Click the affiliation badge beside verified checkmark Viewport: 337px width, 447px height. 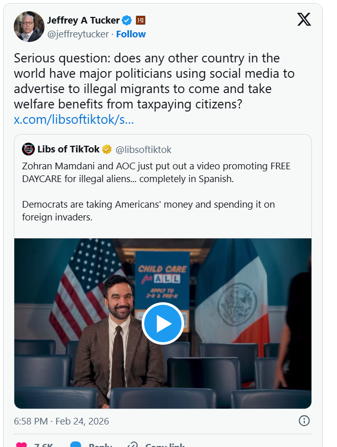(141, 20)
